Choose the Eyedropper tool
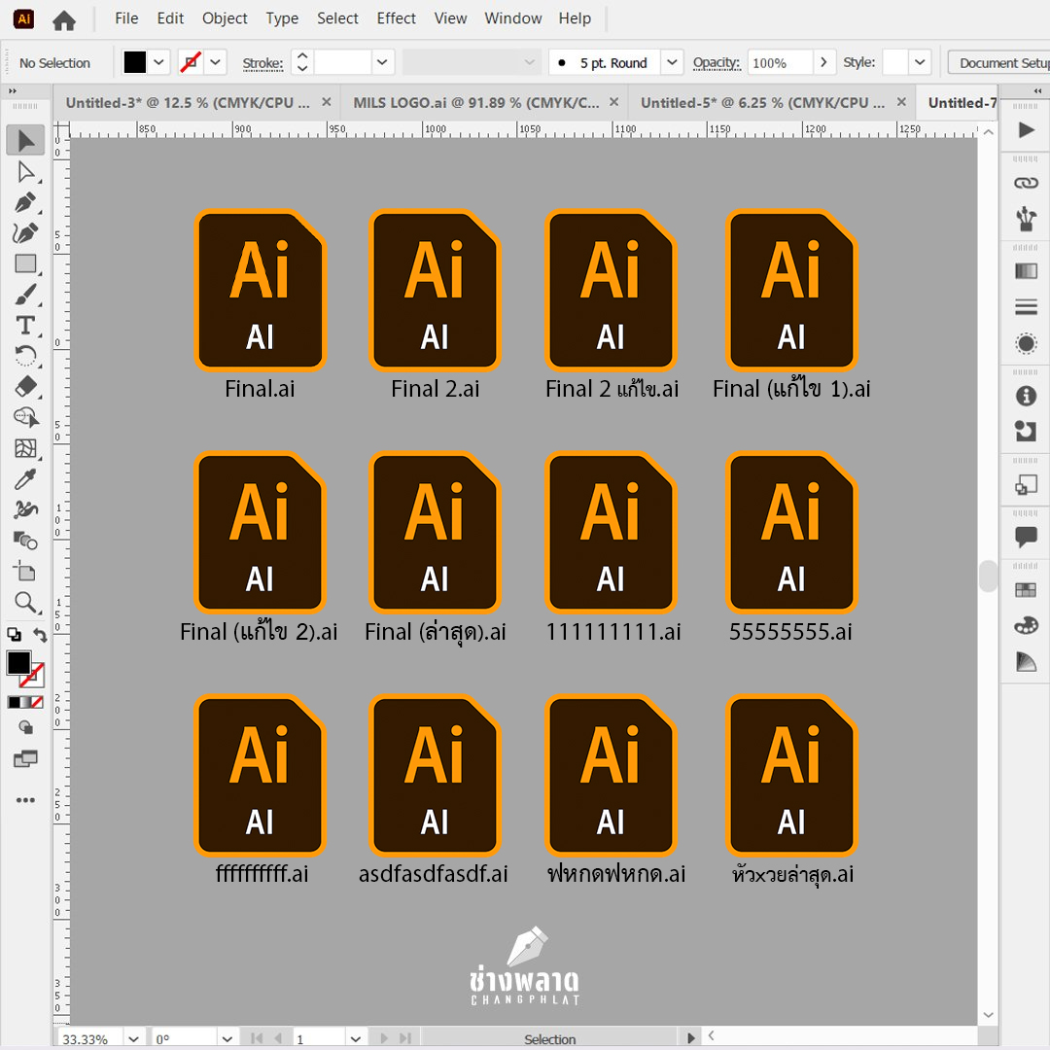Viewport: 1050px width, 1050px height. tap(25, 478)
